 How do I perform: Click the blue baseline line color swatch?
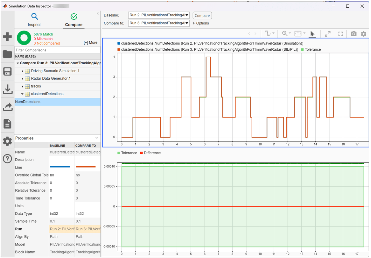coord(60,167)
